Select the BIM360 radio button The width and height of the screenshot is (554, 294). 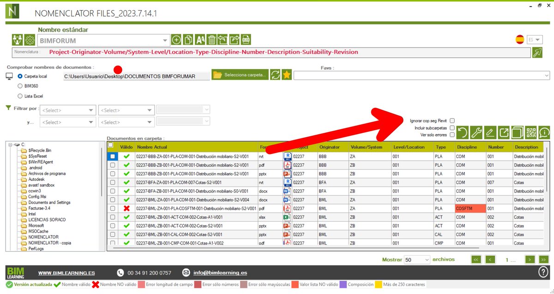coord(20,85)
